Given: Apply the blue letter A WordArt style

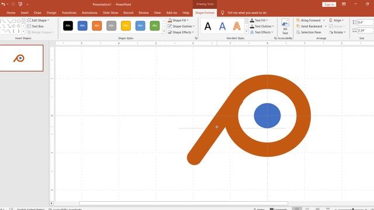Looking at the screenshot, I should click(x=222, y=26).
